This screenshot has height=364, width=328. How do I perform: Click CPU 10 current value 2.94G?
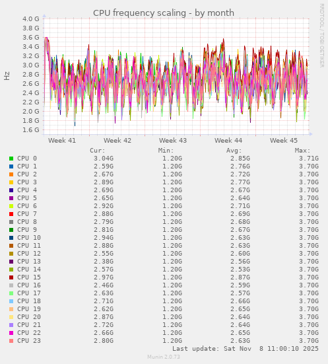104,238
